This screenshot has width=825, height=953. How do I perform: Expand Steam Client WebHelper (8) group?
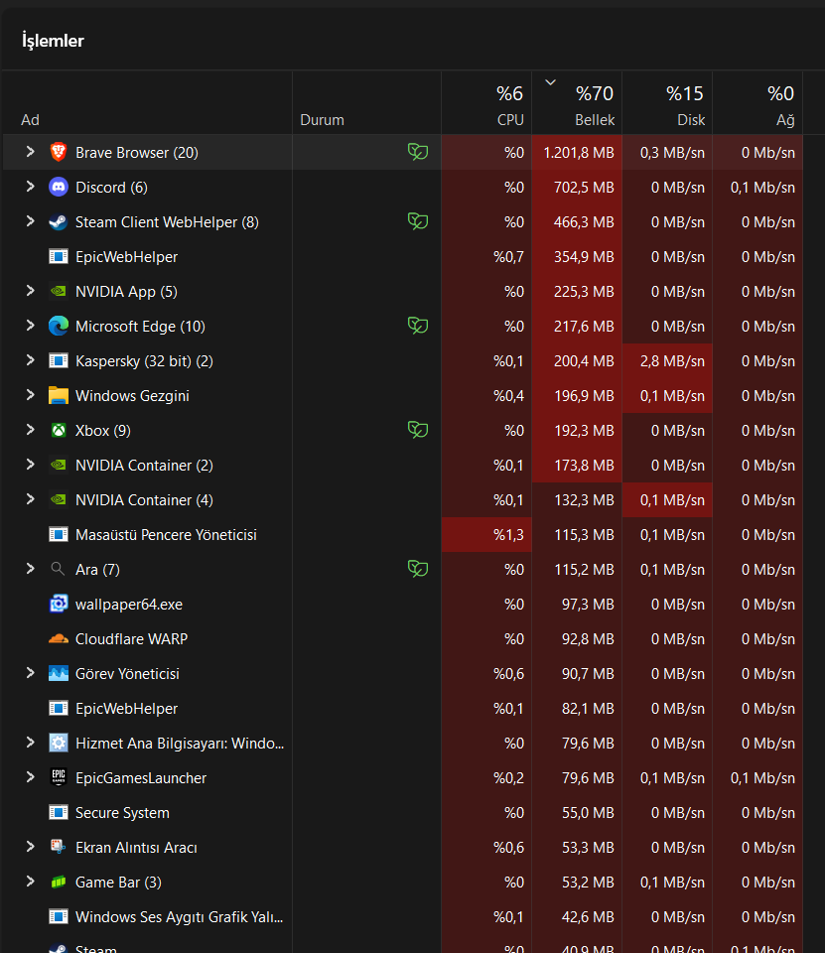pos(31,221)
